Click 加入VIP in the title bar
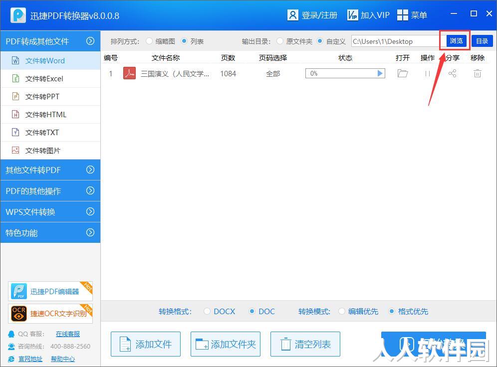 (x=375, y=15)
